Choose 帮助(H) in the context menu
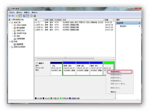This screenshot has width=149, height=111. tap(119, 92)
